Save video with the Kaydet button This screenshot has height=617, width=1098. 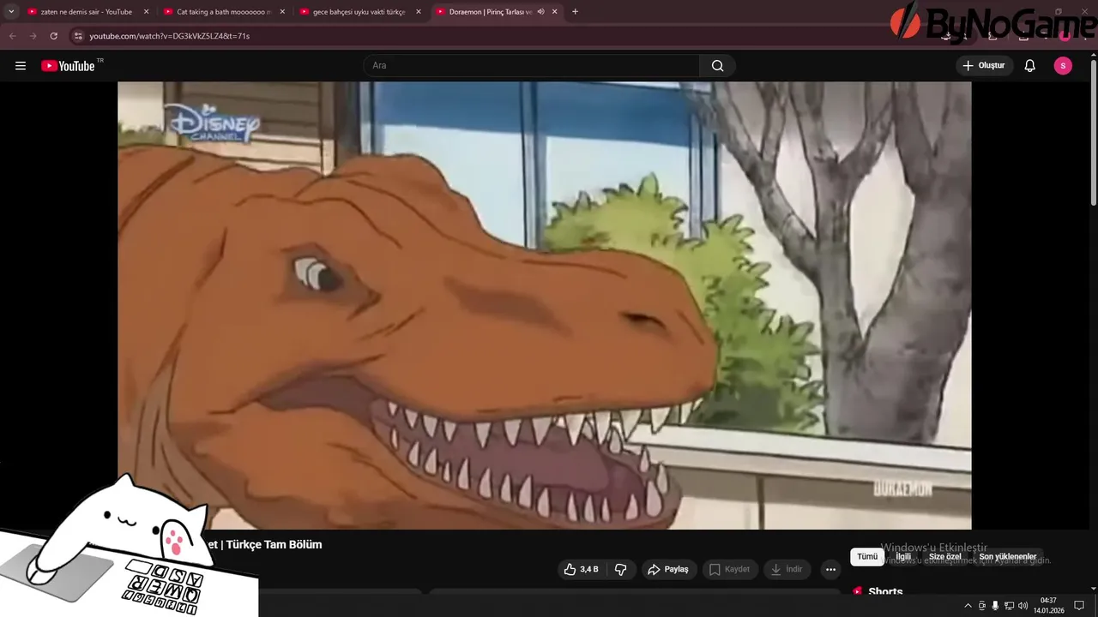pos(729,569)
